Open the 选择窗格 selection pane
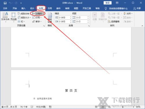This screenshot has height=109, width=145. click(x=114, y=21)
